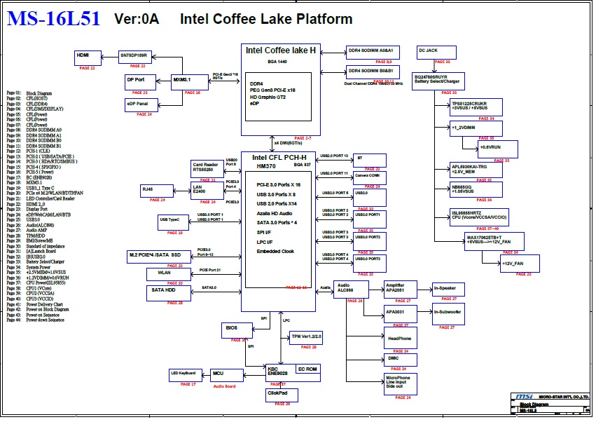This screenshot has width=596, height=422.
Task: Select the HeadPhone block
Action: [x=400, y=338]
